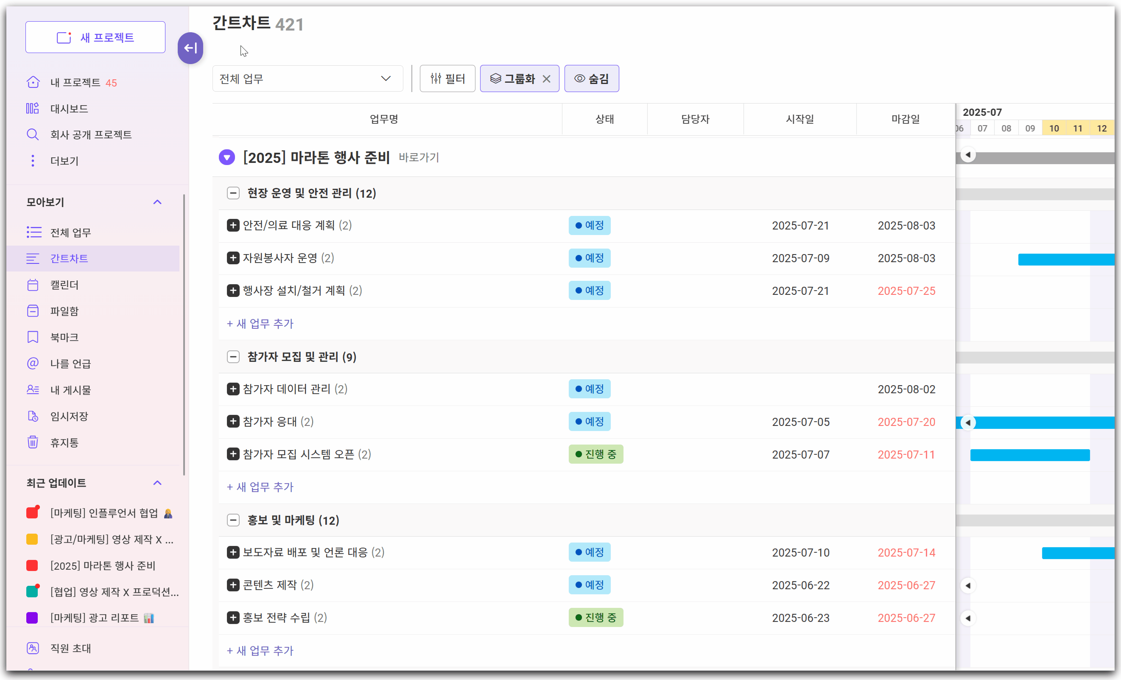Viewport: 1121px width, 680px height.
Task: Open 나를 언급 mentions icon
Action: pyautogui.click(x=33, y=363)
